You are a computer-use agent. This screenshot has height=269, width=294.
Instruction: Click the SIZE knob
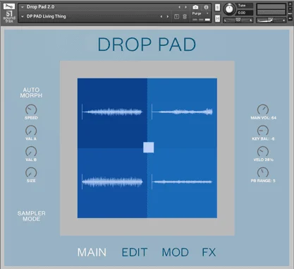[x=31, y=172]
